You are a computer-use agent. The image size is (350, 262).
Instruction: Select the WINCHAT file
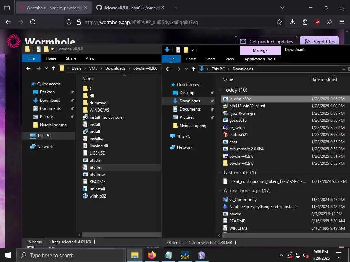click(x=238, y=228)
